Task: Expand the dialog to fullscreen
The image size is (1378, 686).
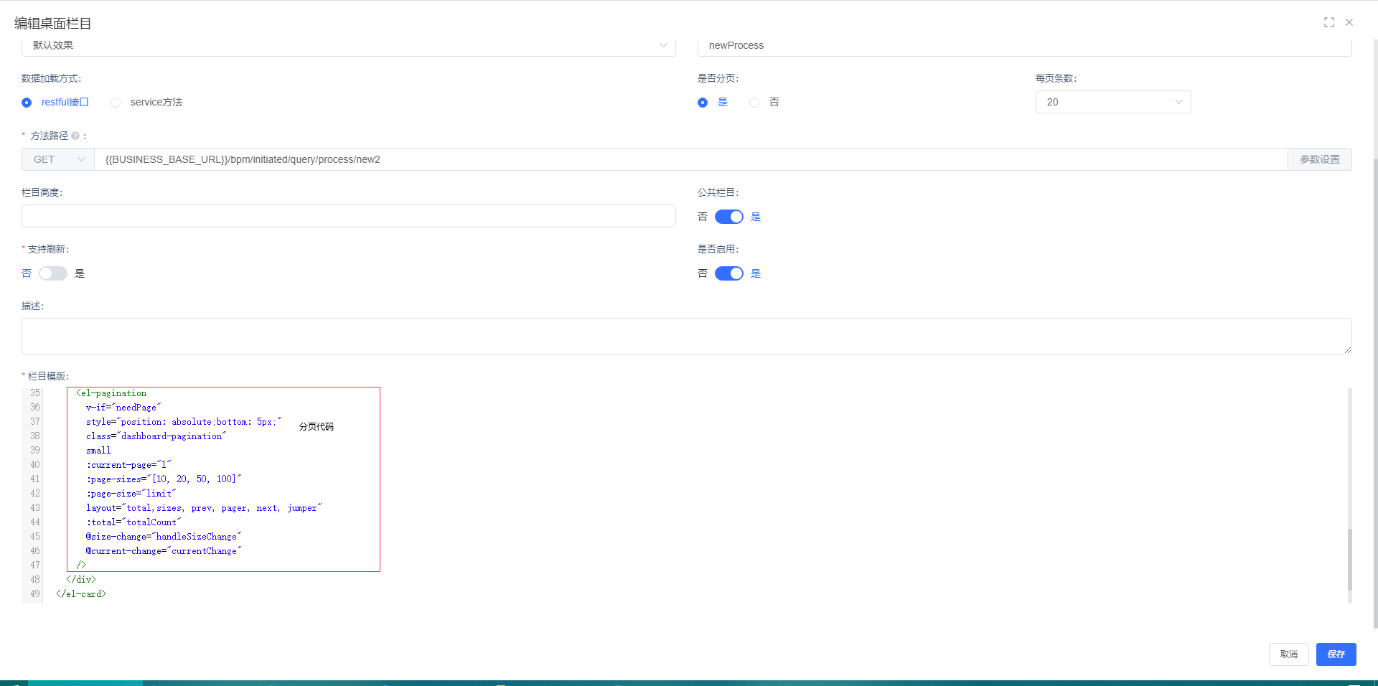Action: coord(1328,22)
